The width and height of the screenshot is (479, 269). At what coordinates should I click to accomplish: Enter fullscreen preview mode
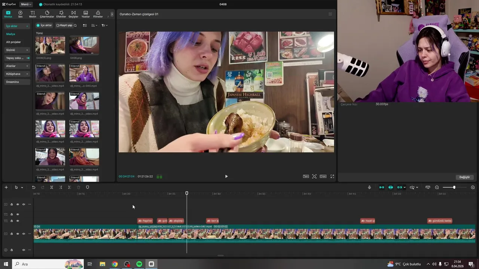point(332,176)
